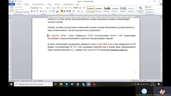The image size is (171, 96).
Task: Select Без интервала style
Action: point(99,10)
